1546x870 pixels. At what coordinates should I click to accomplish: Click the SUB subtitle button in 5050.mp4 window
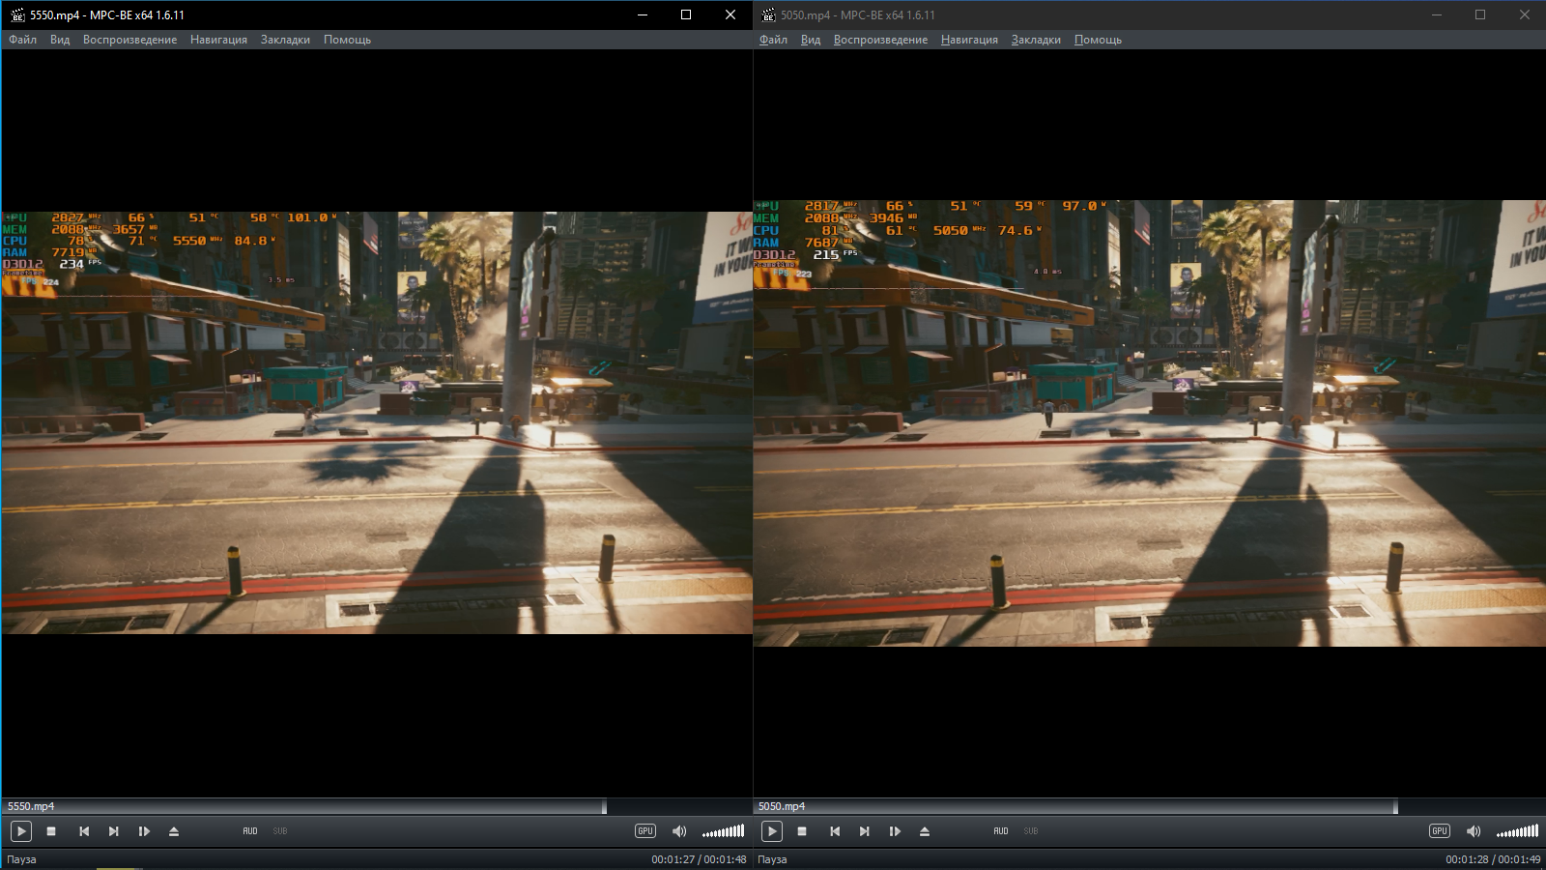pyautogui.click(x=1031, y=831)
